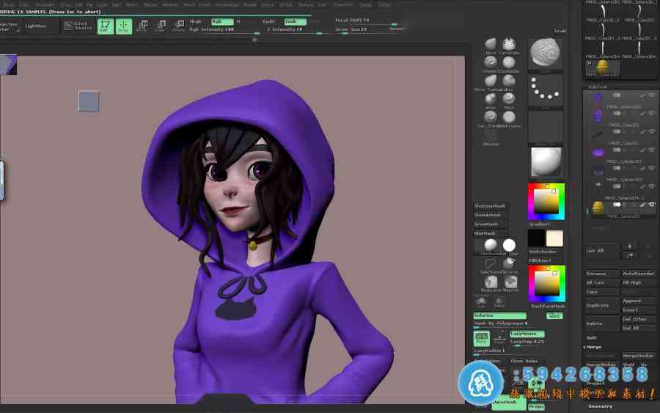Toggle the Colorize button

[x=499, y=315]
